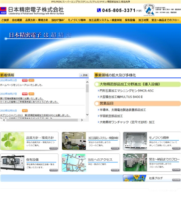The width and height of the screenshot is (181, 199).
Task: Click the orange 営業品目 heading
Action: click(x=138, y=104)
